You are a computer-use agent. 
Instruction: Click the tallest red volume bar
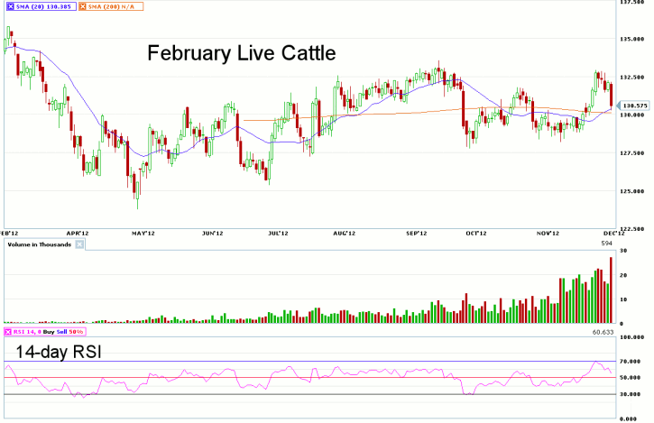coord(611,290)
